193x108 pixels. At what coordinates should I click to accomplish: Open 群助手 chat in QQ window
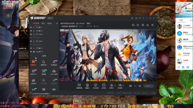[184, 33]
